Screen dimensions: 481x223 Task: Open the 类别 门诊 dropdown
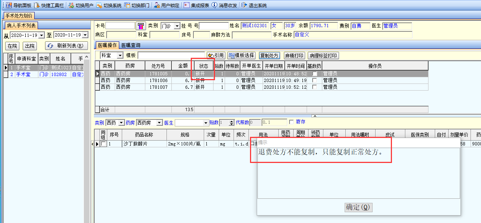coord(177,26)
